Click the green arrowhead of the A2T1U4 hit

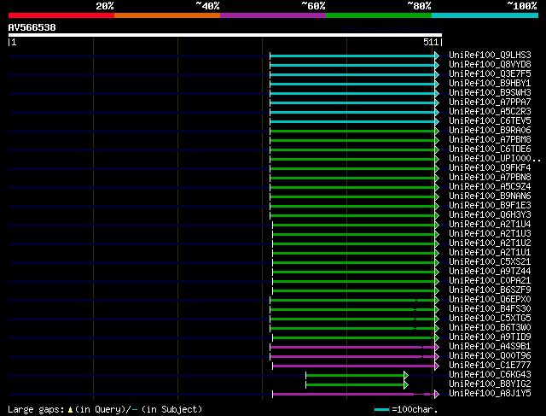point(437,225)
